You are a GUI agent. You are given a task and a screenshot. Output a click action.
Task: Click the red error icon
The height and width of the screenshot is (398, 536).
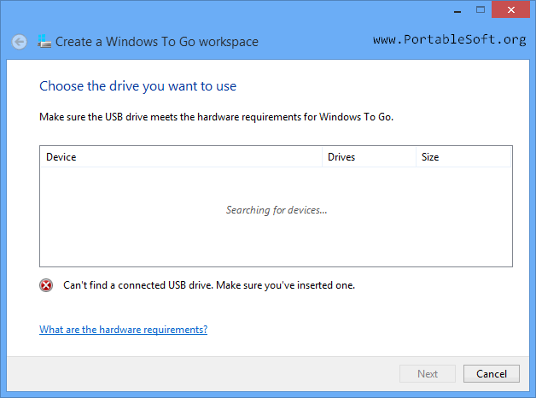(x=46, y=285)
